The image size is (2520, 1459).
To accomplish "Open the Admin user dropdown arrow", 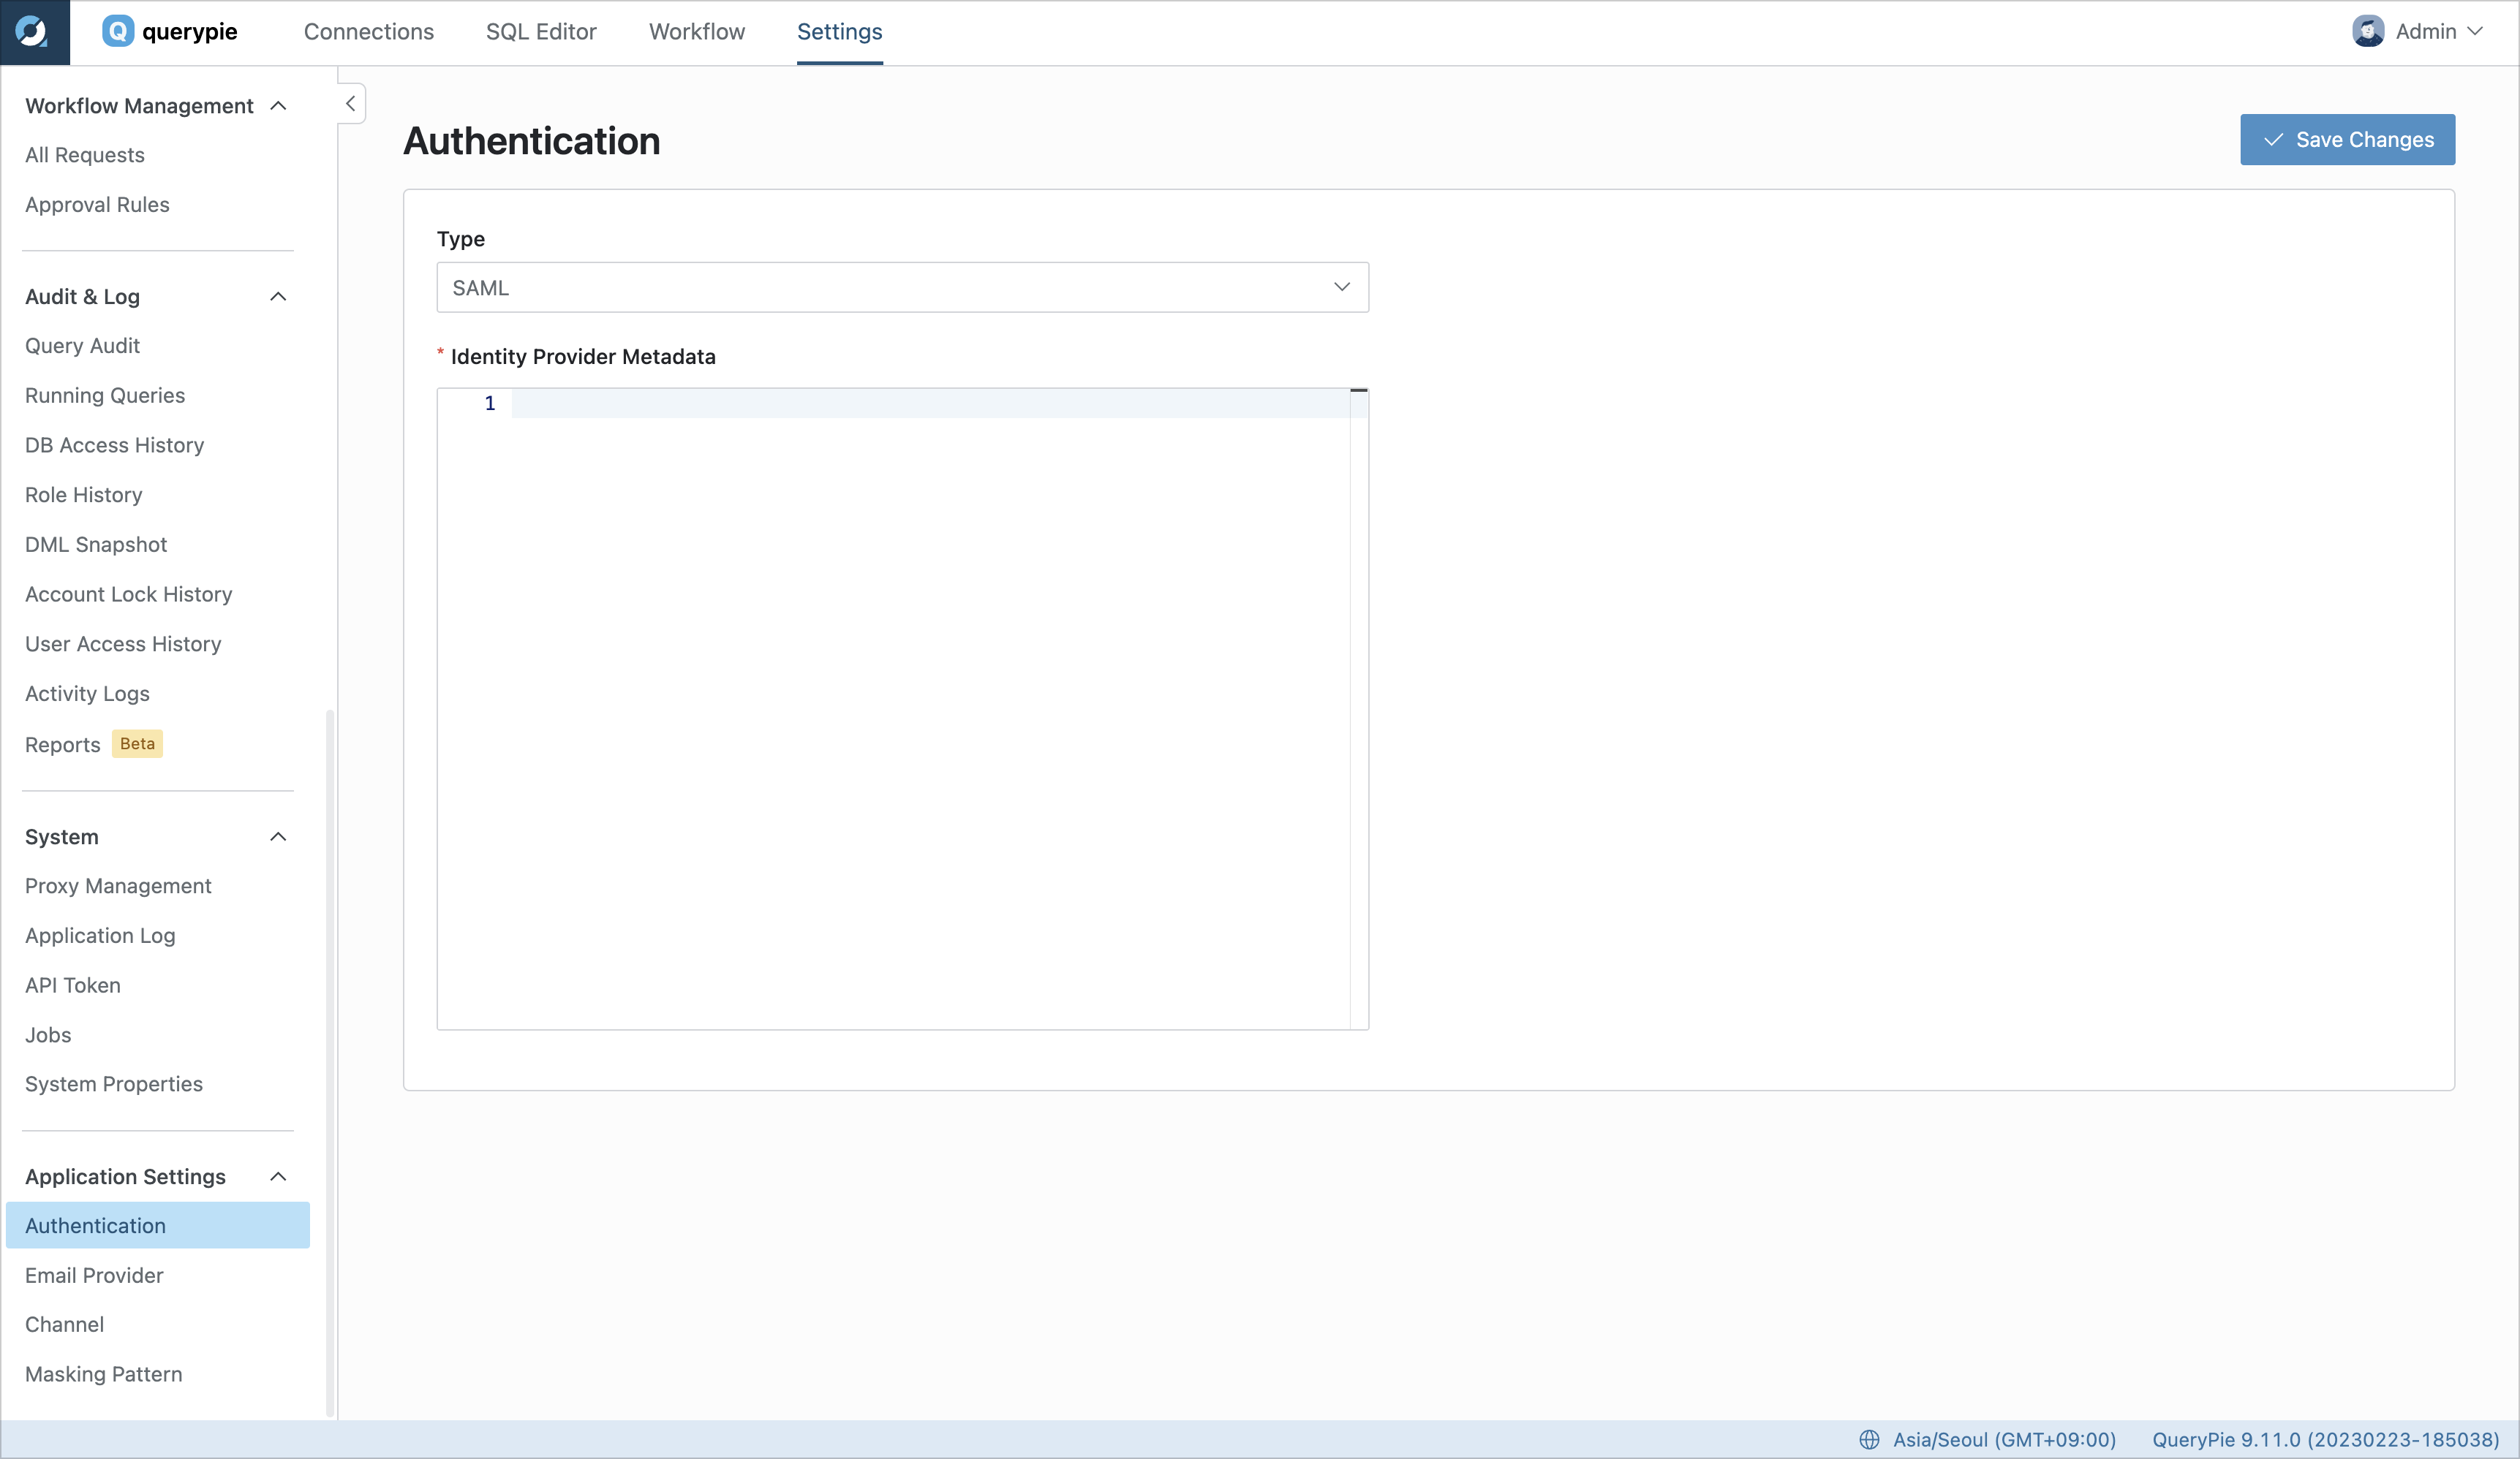I will (x=2475, y=31).
